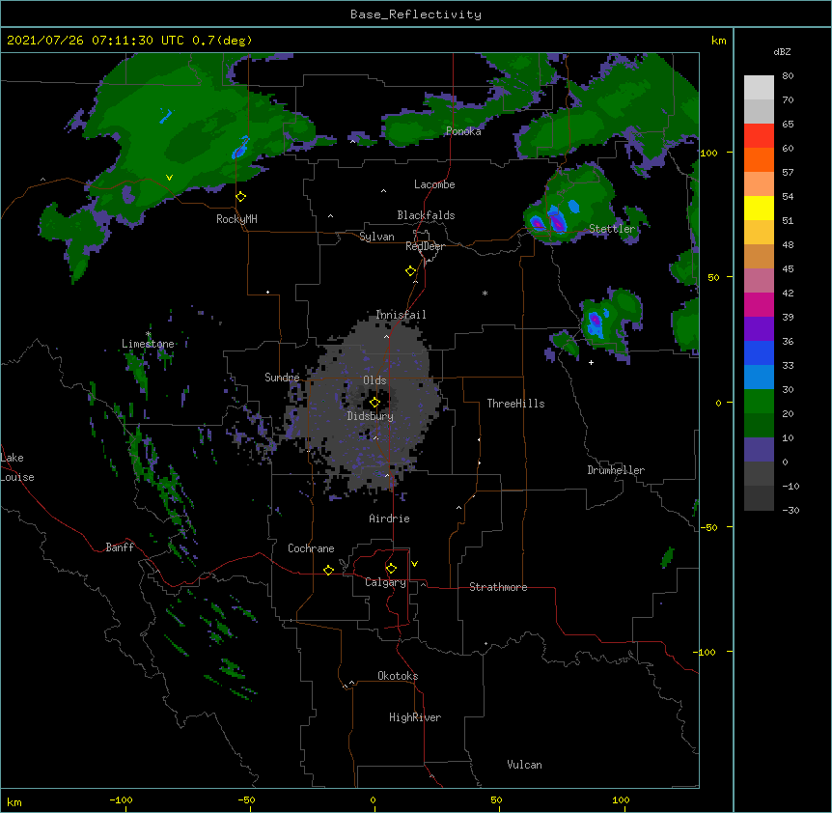832x813 pixels.
Task: Click the Lacombe city label
Action: coord(434,184)
